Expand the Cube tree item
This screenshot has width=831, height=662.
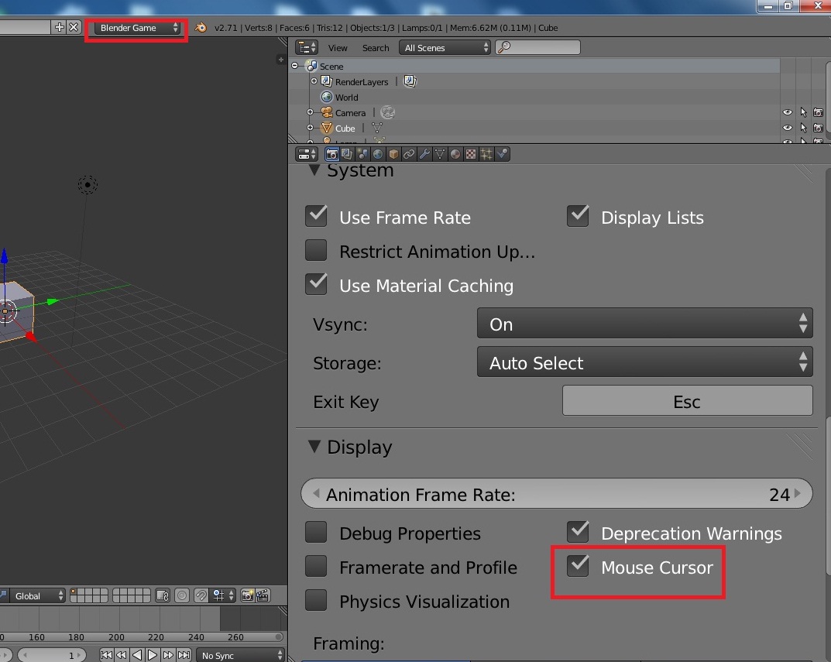310,128
